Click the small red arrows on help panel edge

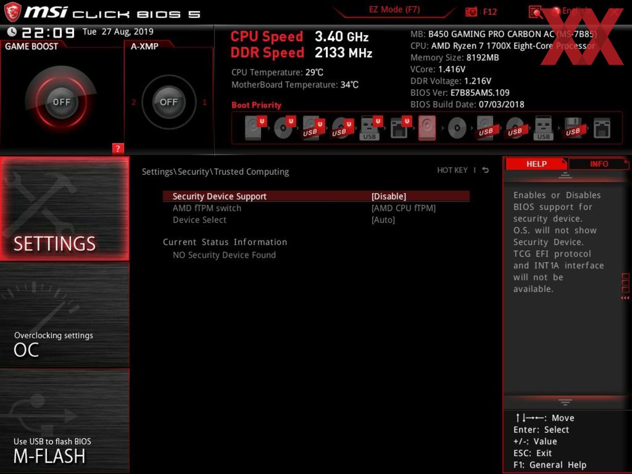tap(625, 298)
